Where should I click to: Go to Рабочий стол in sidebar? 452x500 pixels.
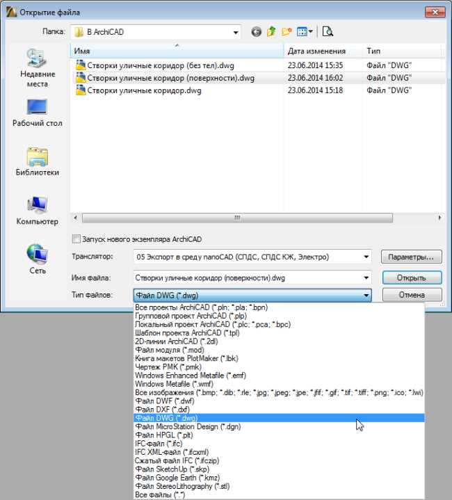coord(38,113)
